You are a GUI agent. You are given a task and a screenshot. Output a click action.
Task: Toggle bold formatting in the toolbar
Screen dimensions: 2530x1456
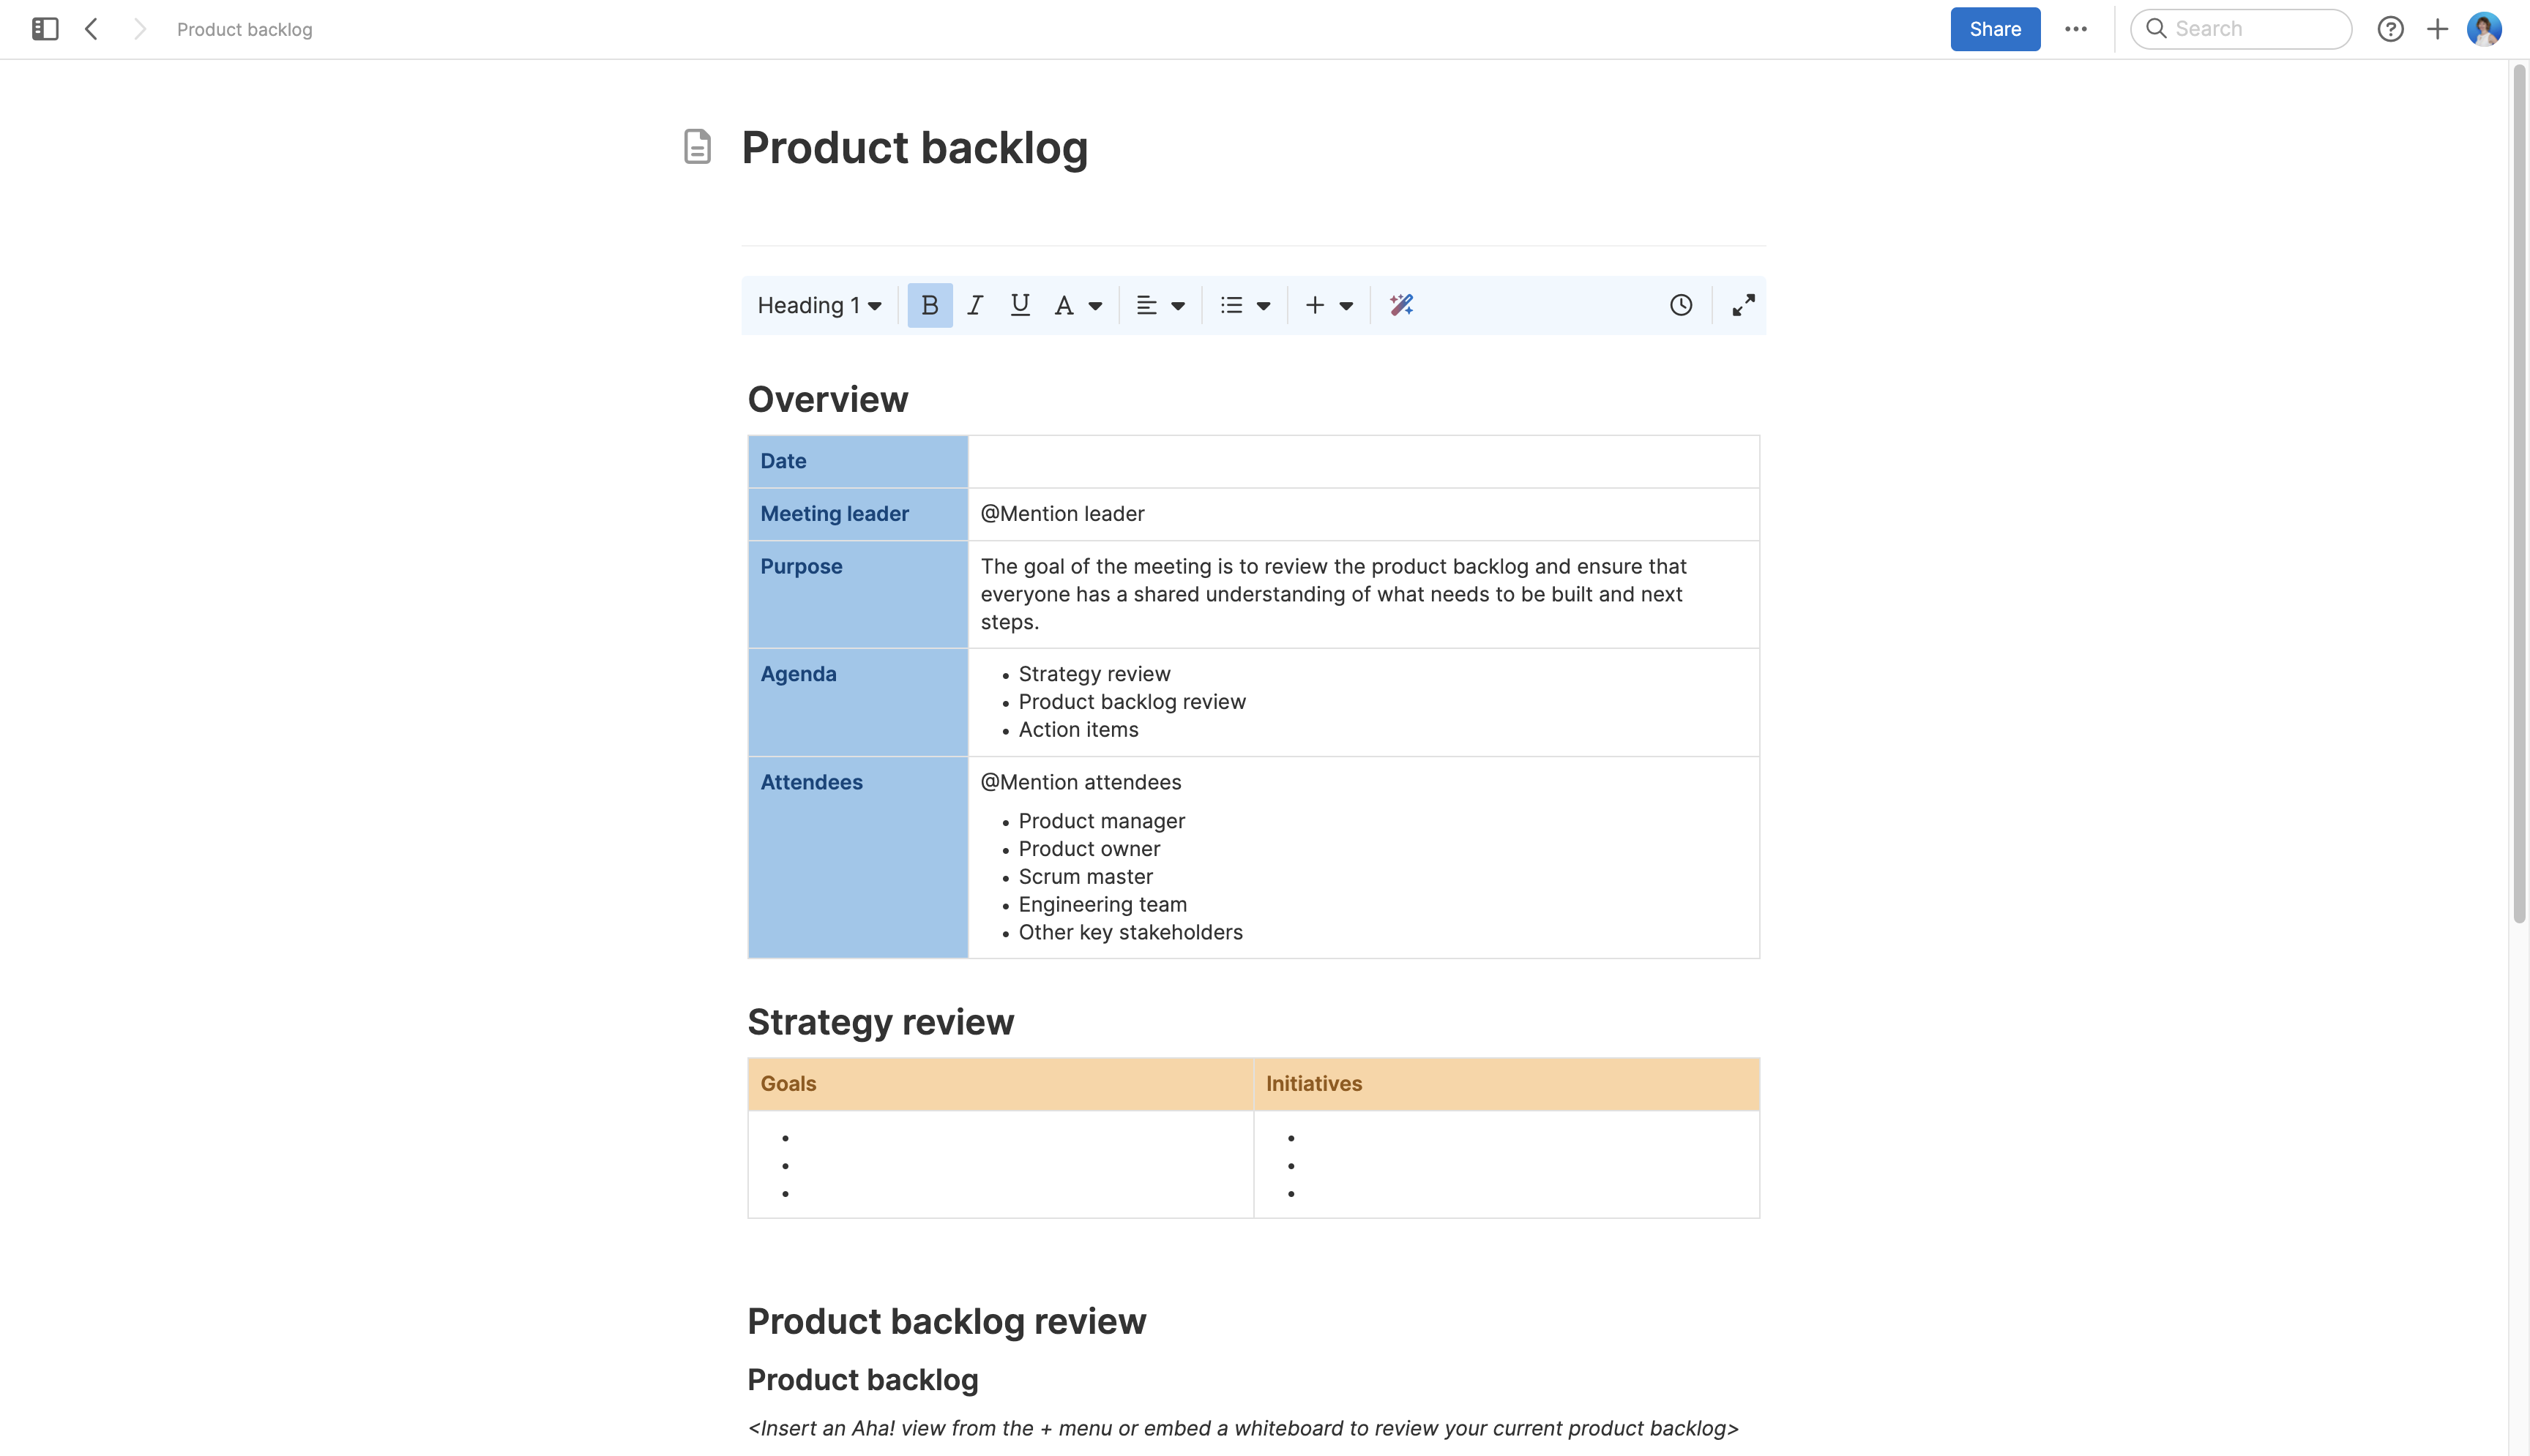point(930,305)
